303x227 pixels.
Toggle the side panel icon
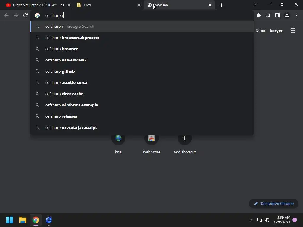click(278, 15)
